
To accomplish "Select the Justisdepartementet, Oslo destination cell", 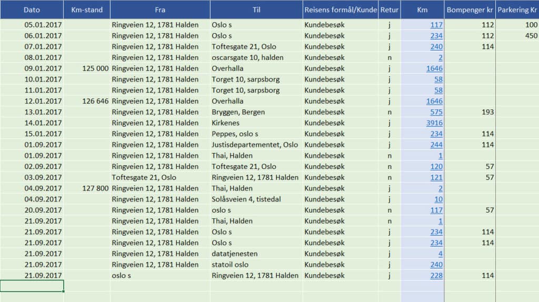I will (256, 145).
